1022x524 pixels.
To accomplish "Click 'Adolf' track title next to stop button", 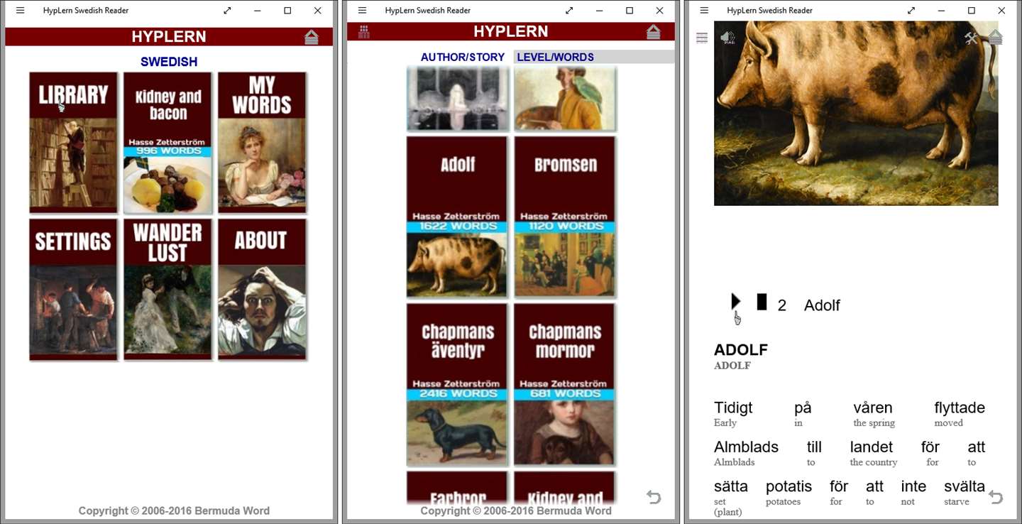I will [822, 305].
